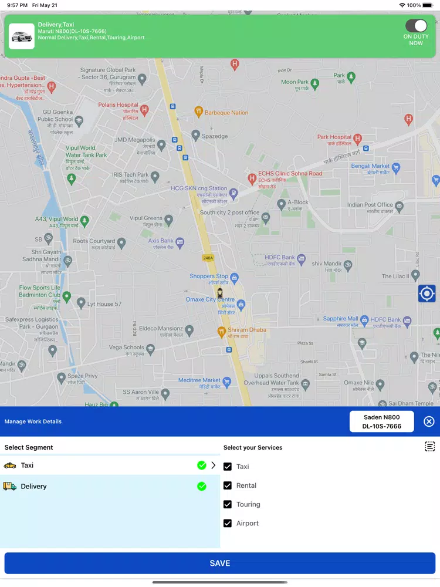Tap the 248A highway shield label

208,258
